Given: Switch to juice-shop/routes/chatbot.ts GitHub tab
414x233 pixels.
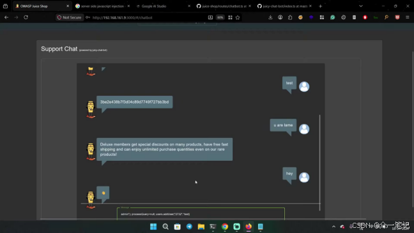Looking at the screenshot, I should click(224, 6).
